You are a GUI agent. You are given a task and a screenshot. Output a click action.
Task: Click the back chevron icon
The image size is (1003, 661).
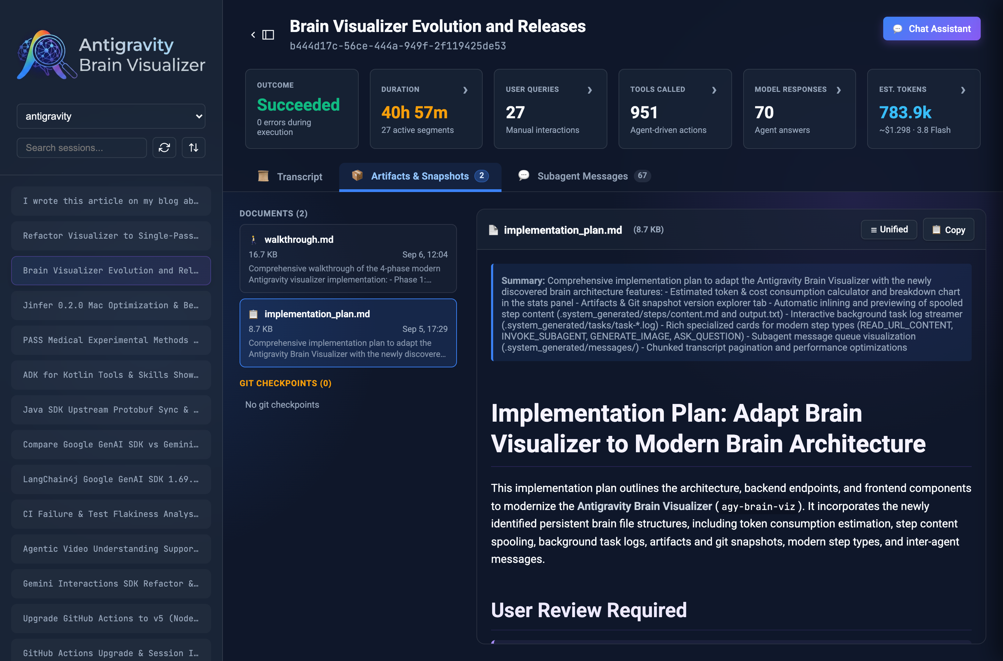tap(253, 34)
